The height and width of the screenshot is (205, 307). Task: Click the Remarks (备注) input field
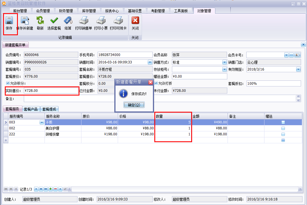click(x=159, y=99)
